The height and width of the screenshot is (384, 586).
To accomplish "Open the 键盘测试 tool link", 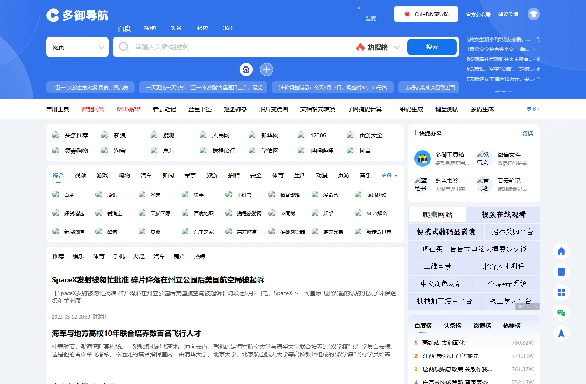I will [447, 109].
